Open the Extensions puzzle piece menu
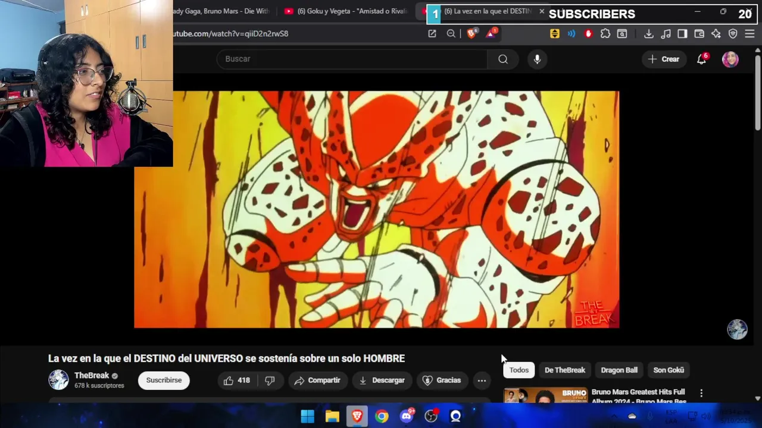 coord(605,34)
